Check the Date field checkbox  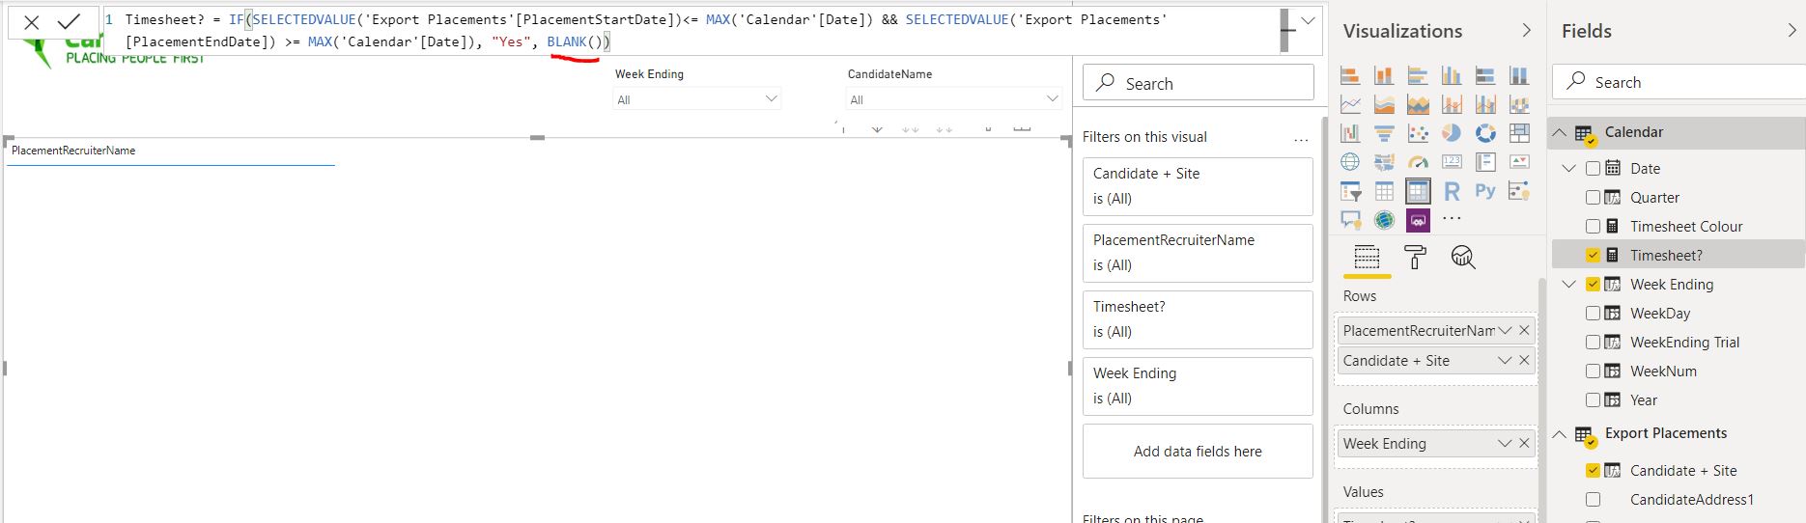pos(1593,168)
